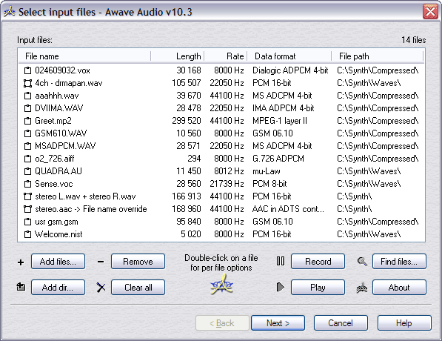Image resolution: width=442 pixels, height=341 pixels.
Task: Sort list by Data format column header
Action: pyautogui.click(x=289, y=56)
